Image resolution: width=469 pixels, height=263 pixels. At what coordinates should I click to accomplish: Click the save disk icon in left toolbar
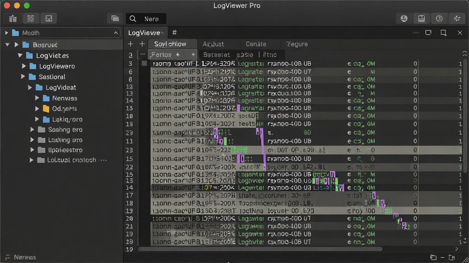click(49, 18)
